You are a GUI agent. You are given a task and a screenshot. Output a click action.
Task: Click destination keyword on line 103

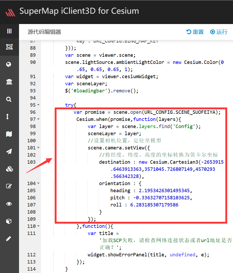(x=115, y=162)
